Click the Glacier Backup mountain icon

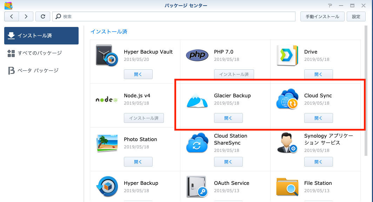coord(197,100)
